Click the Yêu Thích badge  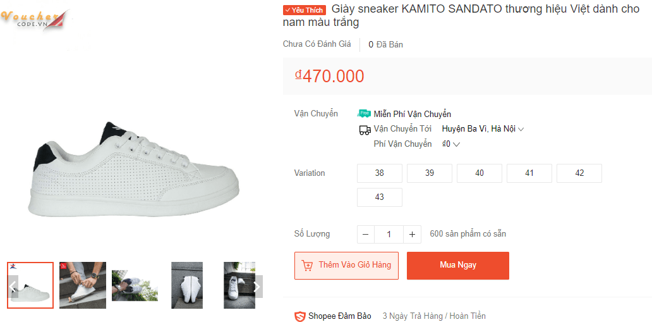point(305,10)
